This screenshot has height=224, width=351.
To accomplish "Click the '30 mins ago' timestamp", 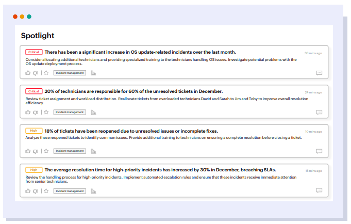I will click(313, 53).
